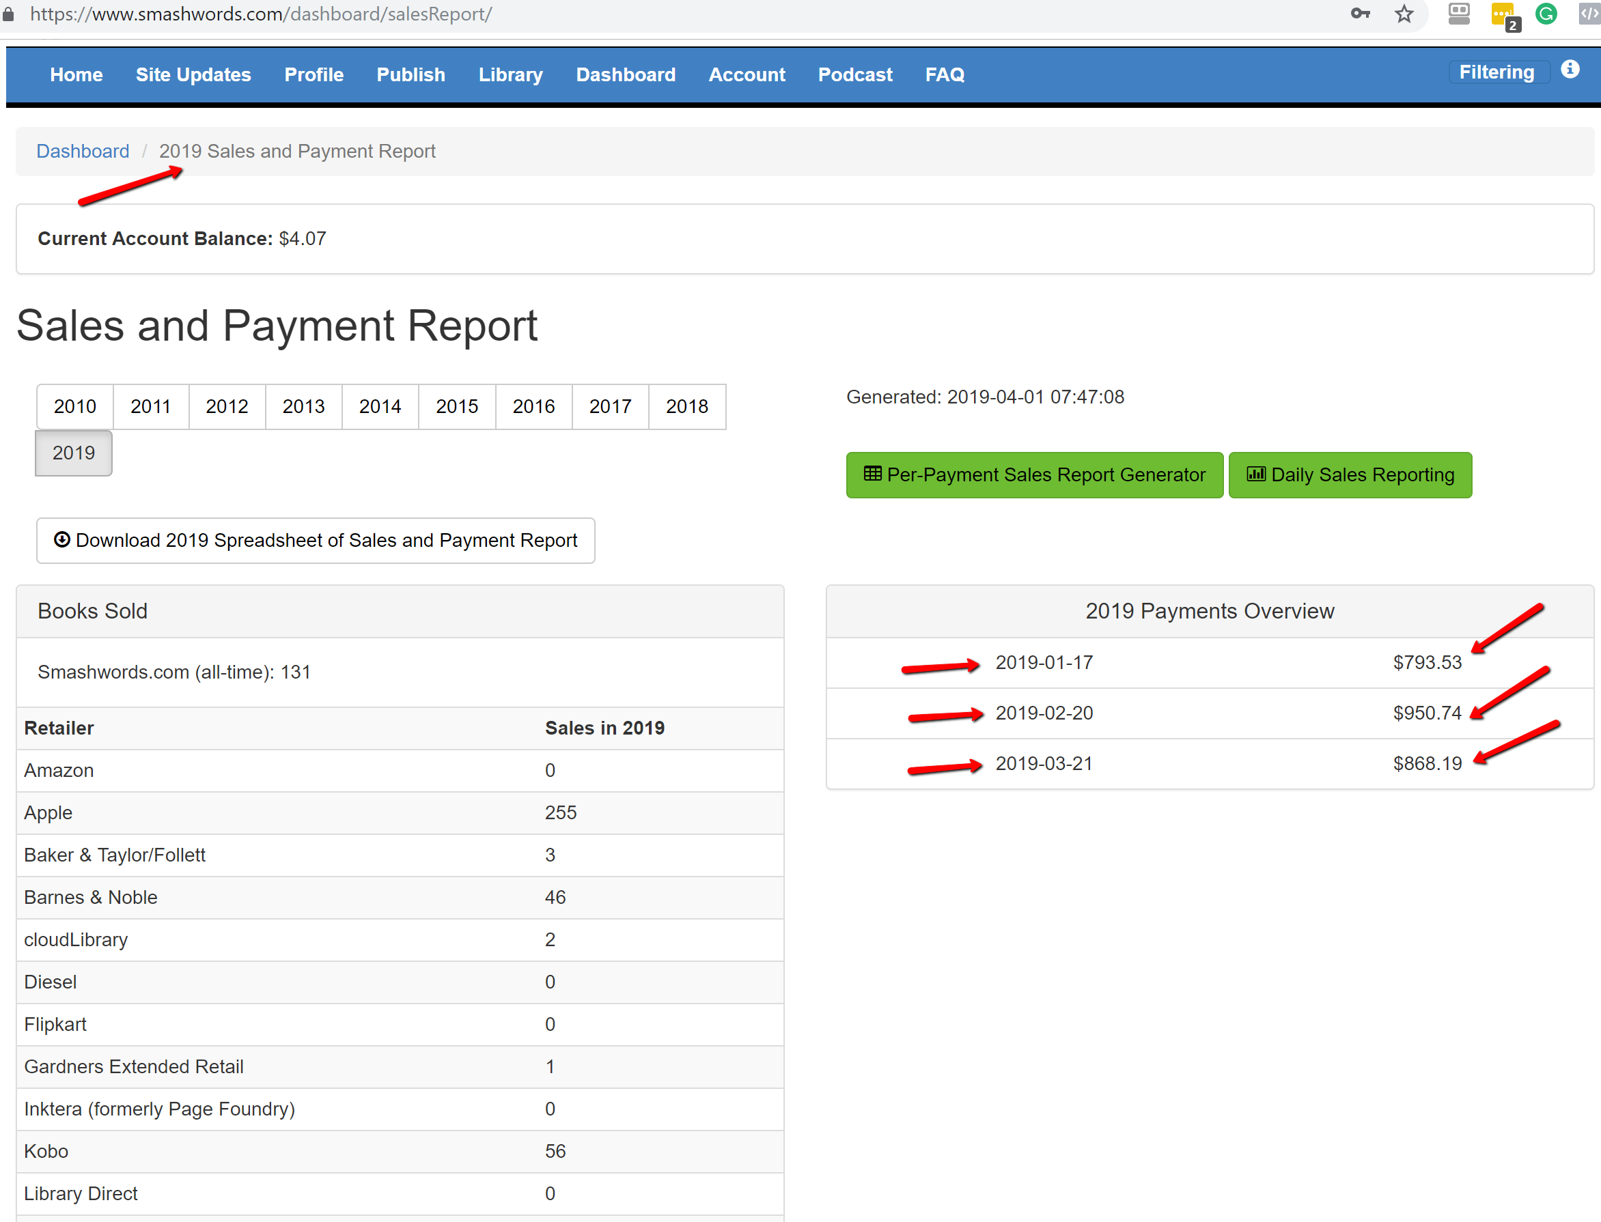Click the Gardners Extended Retail row

[400, 1067]
